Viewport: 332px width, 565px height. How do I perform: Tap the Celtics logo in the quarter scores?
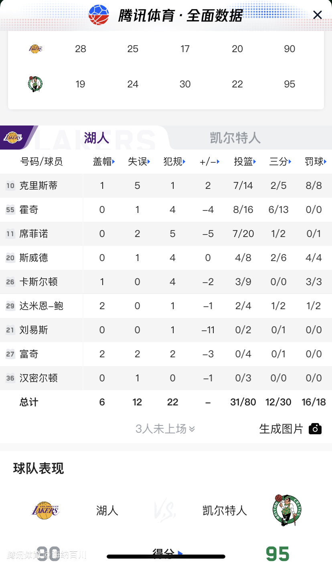pyautogui.click(x=35, y=84)
